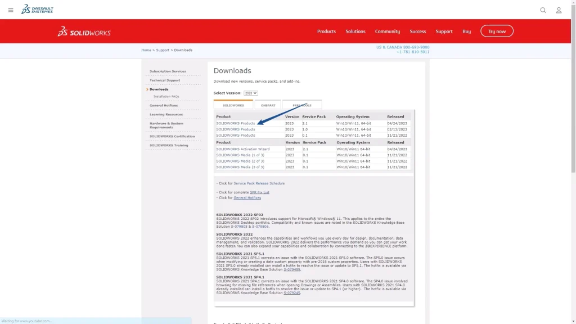Image resolution: width=576 pixels, height=324 pixels.
Task: Open General Hotfixes in sidebar
Action: tap(164, 105)
